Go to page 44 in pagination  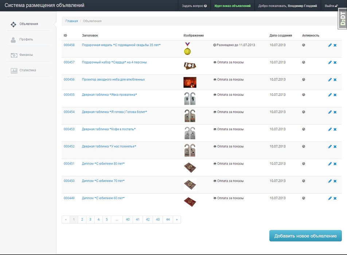168,220
